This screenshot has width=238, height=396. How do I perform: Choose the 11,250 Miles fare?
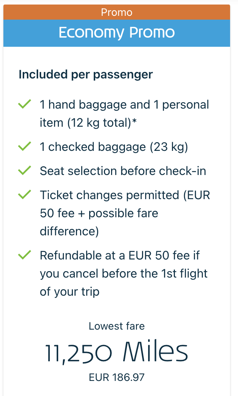click(x=117, y=352)
